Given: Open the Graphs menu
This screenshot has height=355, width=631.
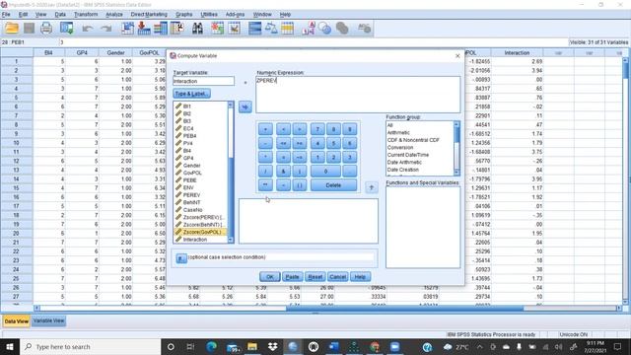Looking at the screenshot, I should pyautogui.click(x=184, y=14).
